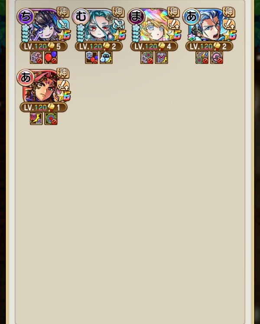
Task: Tap the red-blue balloon skill icon under ち character
Action: pyautogui.click(x=51, y=57)
